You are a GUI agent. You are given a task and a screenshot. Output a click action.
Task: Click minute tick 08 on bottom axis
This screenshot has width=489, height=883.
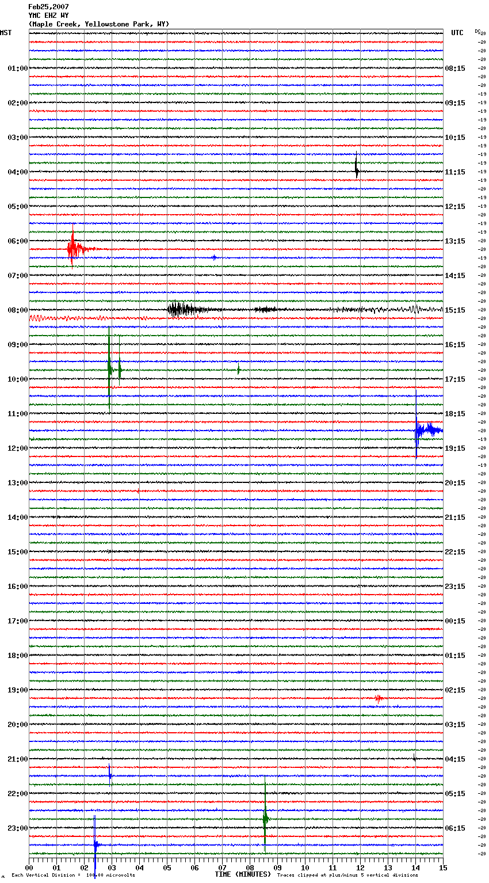pos(250,867)
